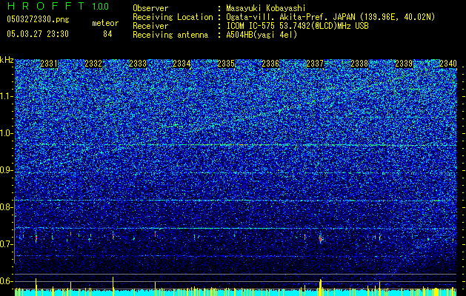Image resolution: width=466 pixels, height=296 pixels.
Task: Click the A504HB(yagi 4el) antenna text
Action: 262,35
